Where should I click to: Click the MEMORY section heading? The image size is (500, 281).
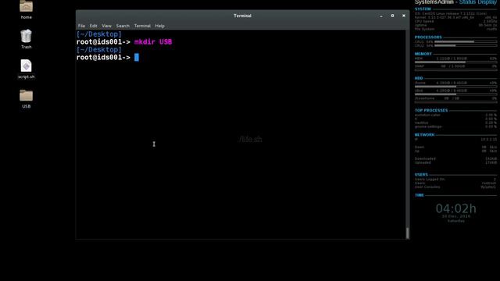coord(423,54)
